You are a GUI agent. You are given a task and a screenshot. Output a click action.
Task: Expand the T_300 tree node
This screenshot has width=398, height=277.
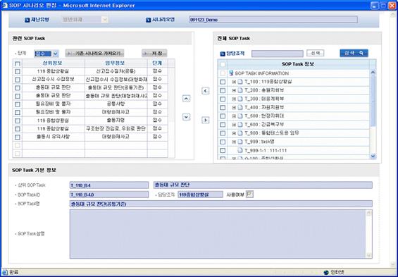click(x=234, y=99)
